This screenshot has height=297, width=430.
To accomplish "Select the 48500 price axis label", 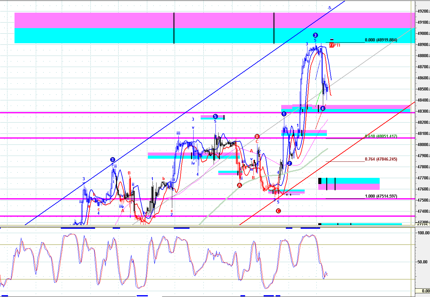I will tap(424, 89).
